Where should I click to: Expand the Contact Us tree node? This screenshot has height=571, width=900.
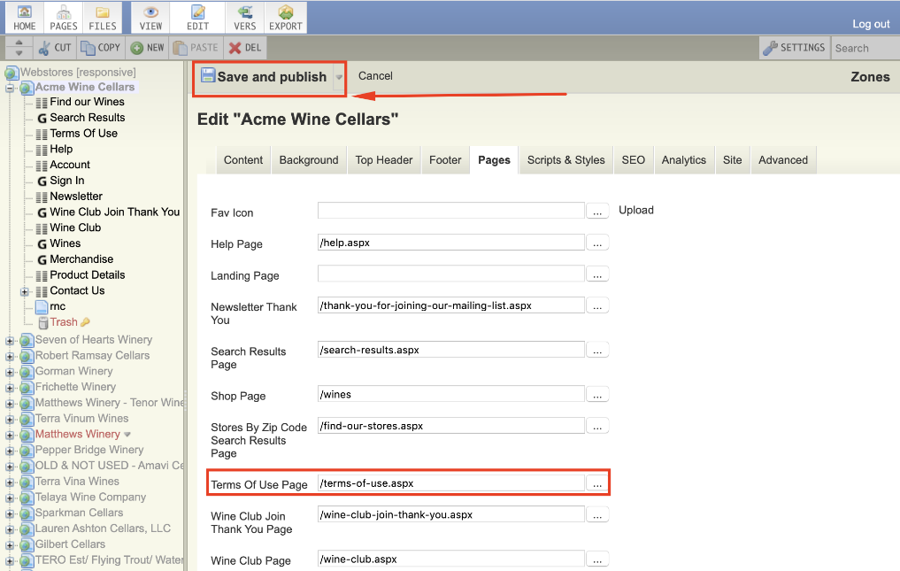(25, 292)
